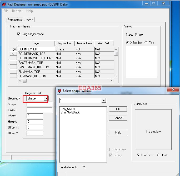Click the Thermal Relief column header
This screenshot has width=180, height=176.
[x=84, y=43]
